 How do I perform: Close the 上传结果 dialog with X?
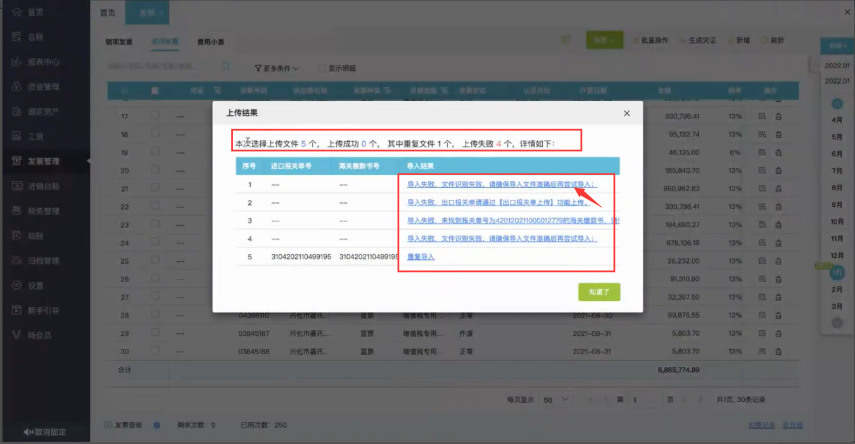pos(626,113)
